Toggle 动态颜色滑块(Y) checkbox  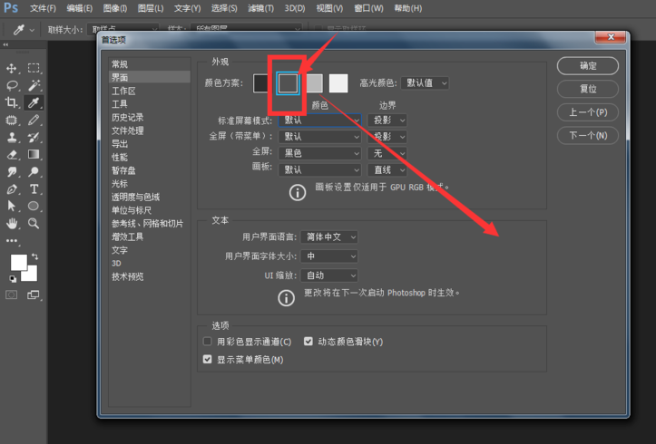(308, 342)
